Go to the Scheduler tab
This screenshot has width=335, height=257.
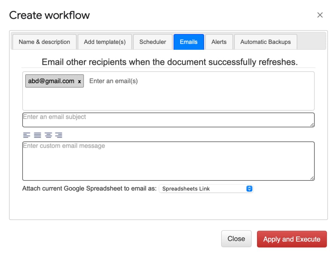click(x=153, y=42)
